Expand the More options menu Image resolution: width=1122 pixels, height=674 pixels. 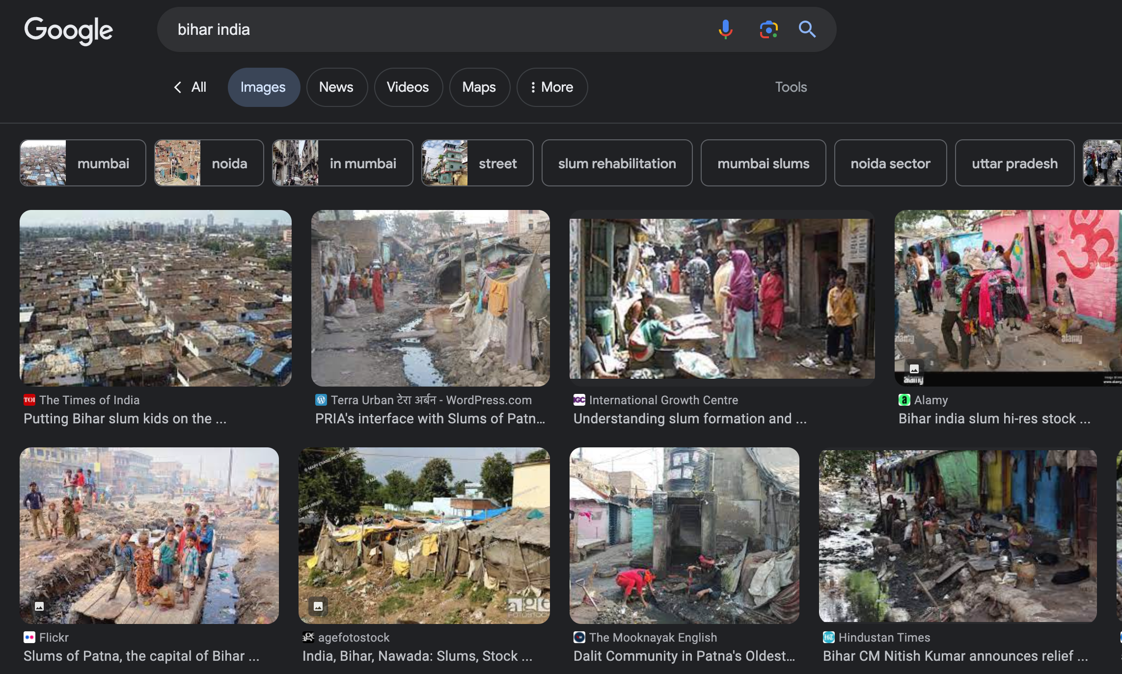(x=552, y=87)
